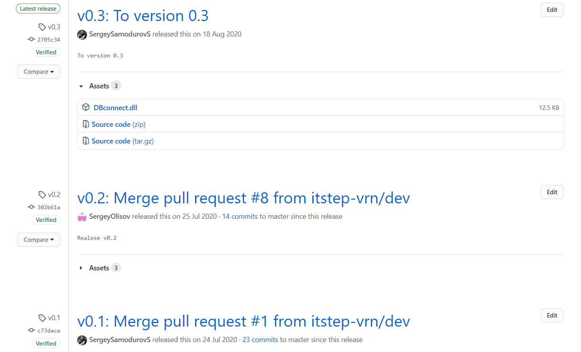Open the Compare dropdown for v0.2
This screenshot has height=352, width=581.
click(x=39, y=240)
